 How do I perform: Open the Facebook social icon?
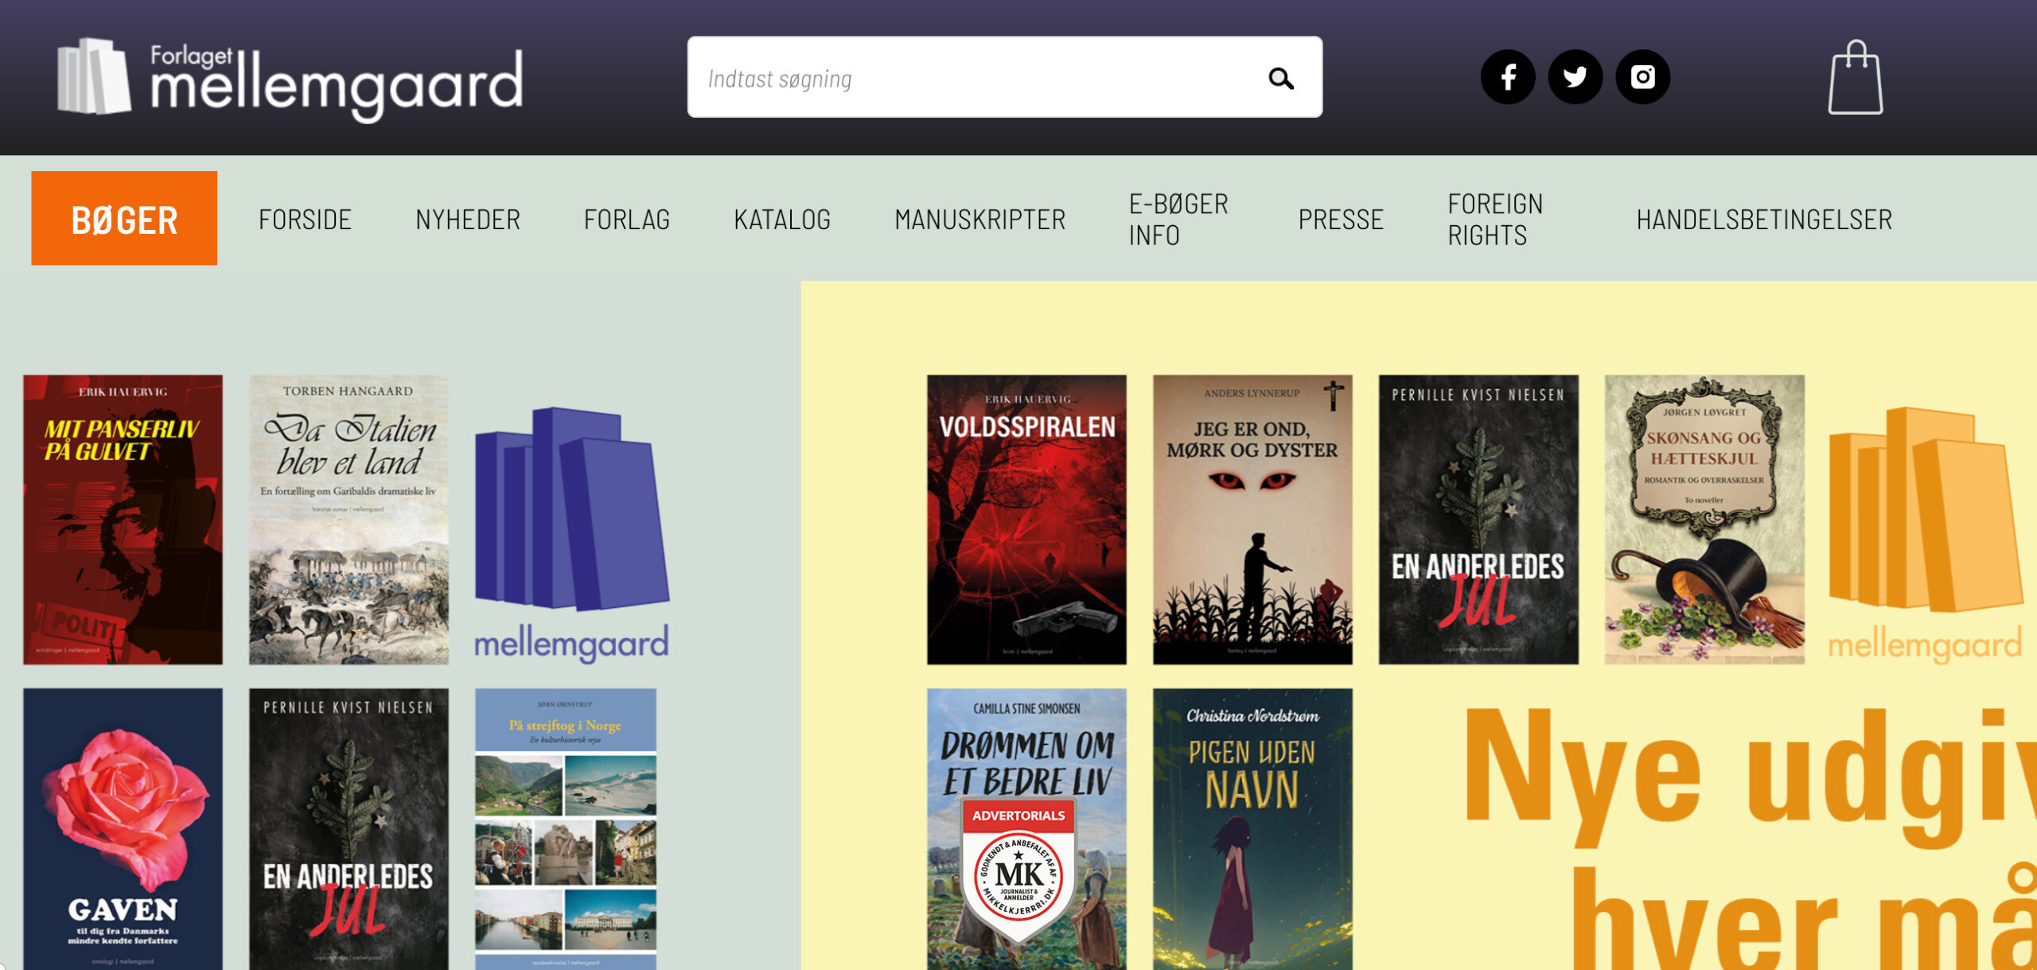[1507, 77]
